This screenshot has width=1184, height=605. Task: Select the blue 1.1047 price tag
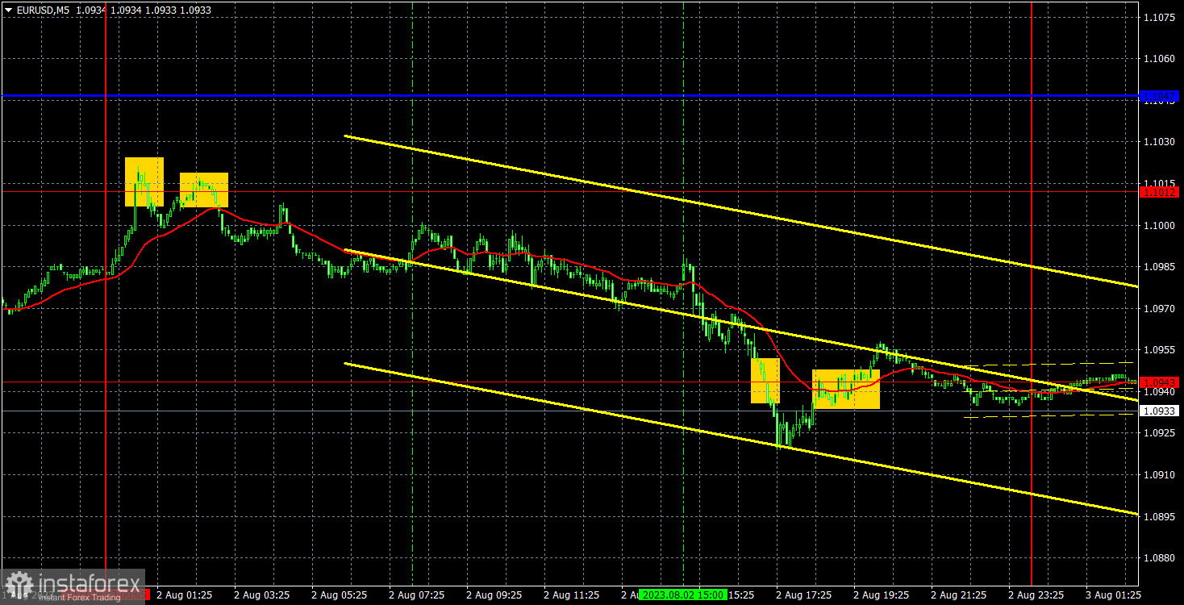pos(1160,97)
